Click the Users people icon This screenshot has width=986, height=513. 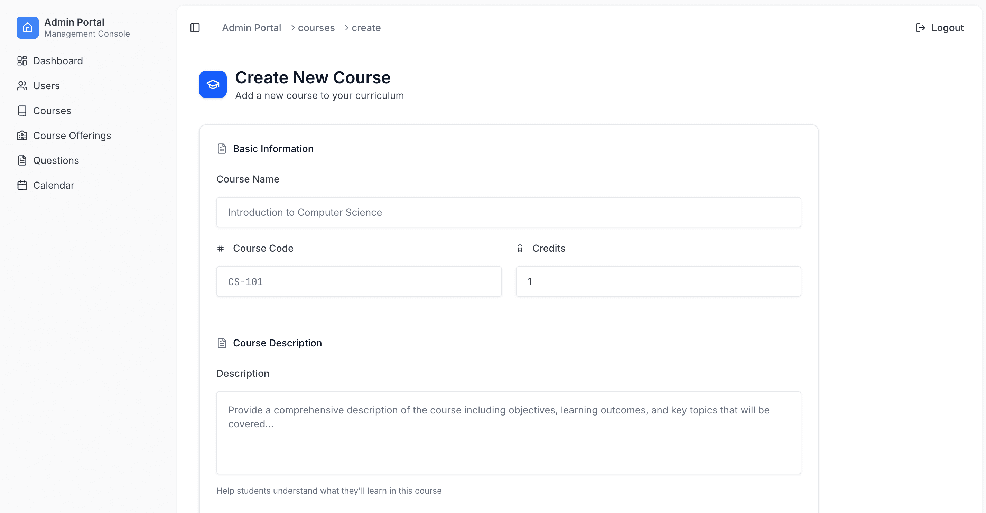tap(22, 86)
